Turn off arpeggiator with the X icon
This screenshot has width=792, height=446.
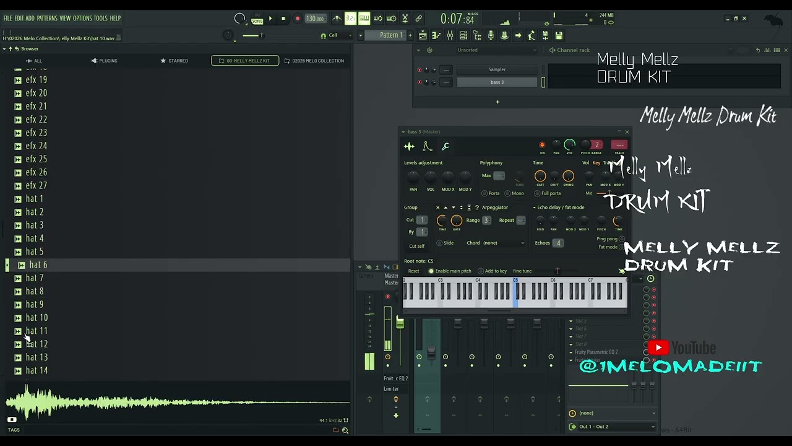tap(437, 208)
